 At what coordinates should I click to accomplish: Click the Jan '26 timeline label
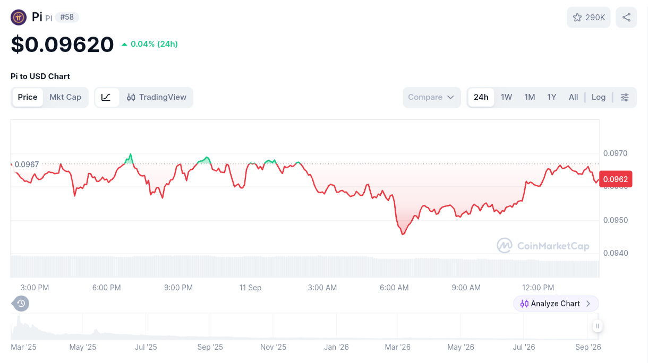click(337, 347)
